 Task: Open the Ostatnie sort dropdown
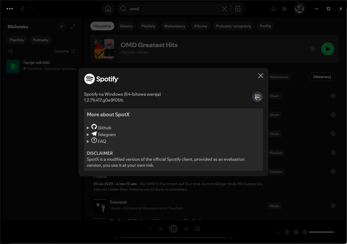pos(65,51)
